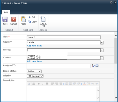Click Add new item under Contact
Image resolution: width=118 pixels, height=102 pixels.
tap(34, 61)
